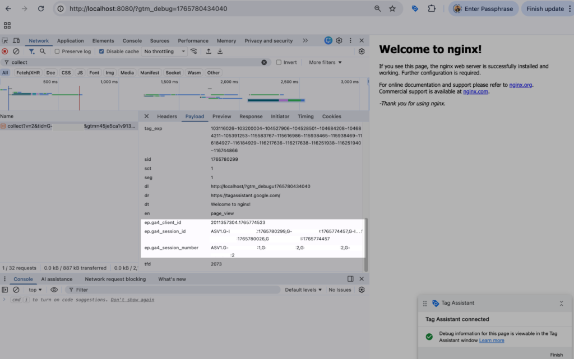Export HAR with download icon
This screenshot has height=359, width=574.
[x=220, y=52]
